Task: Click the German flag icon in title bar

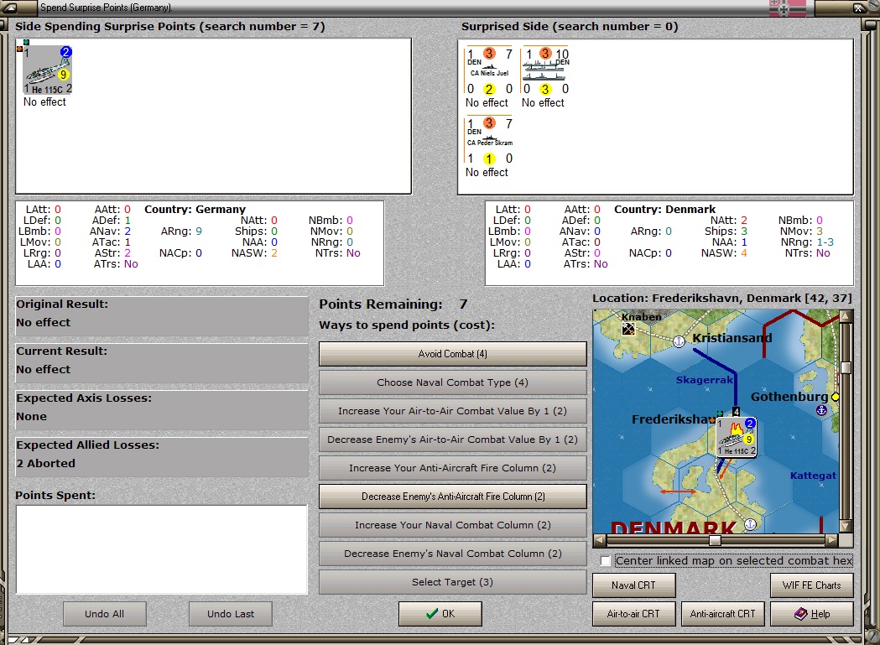Action: [x=788, y=8]
